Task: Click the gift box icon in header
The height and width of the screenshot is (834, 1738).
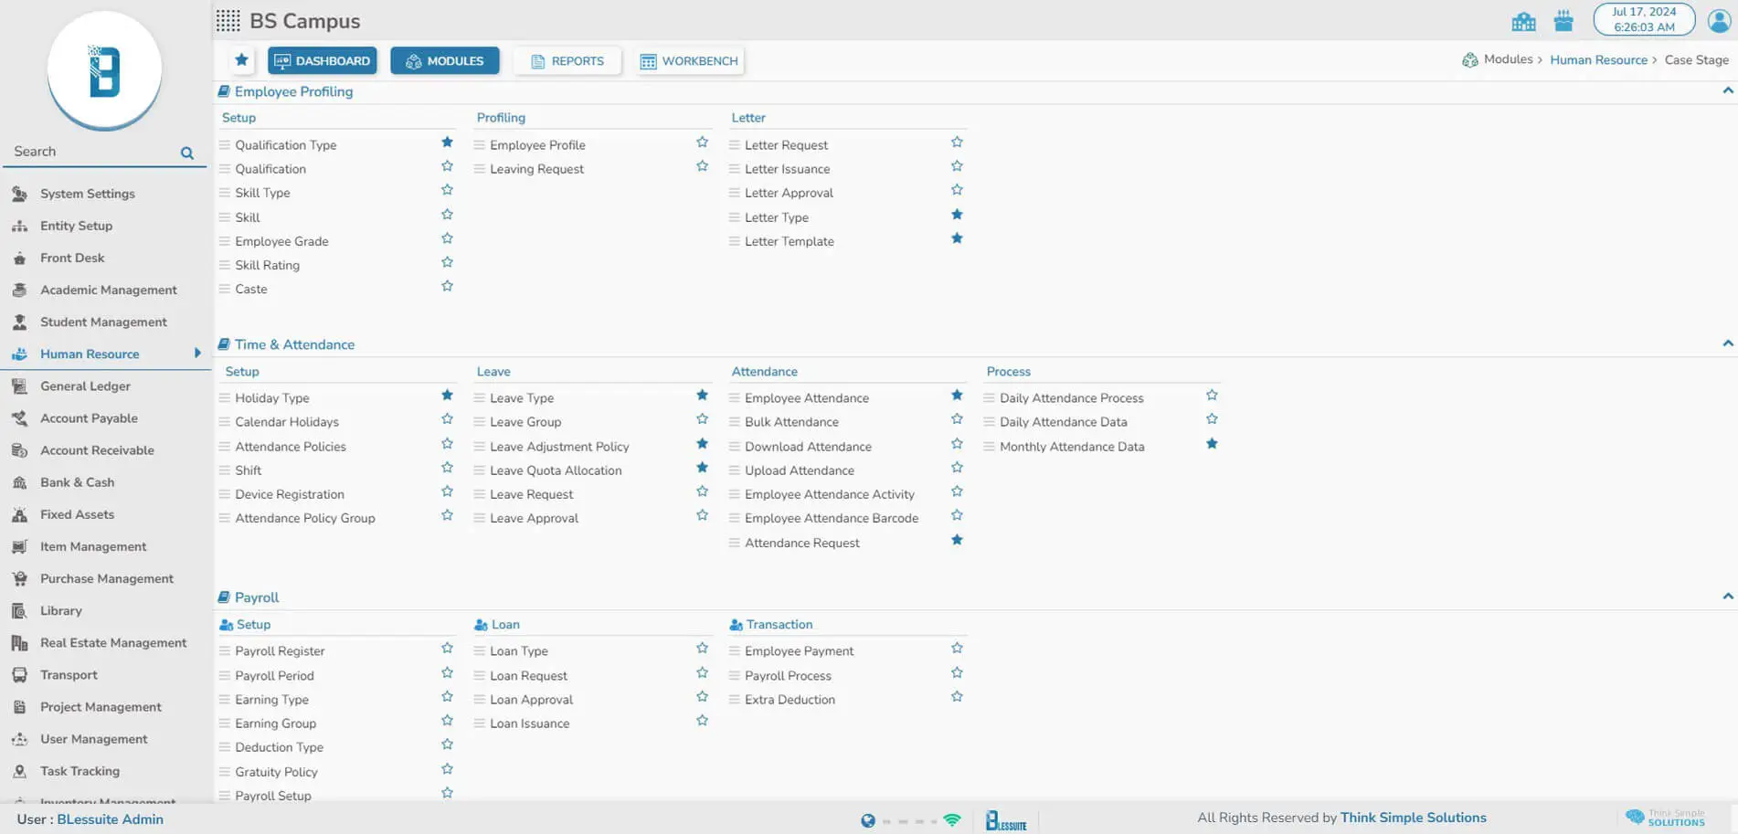Action: pos(1563,21)
